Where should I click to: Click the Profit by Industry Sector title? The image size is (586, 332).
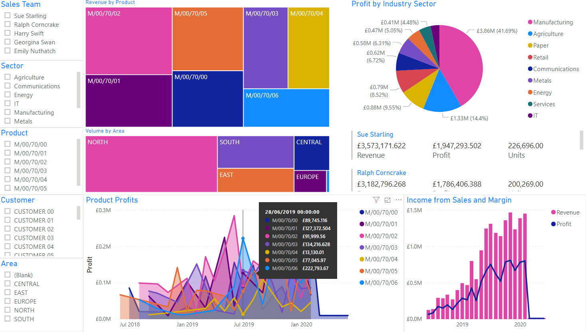coord(393,4)
